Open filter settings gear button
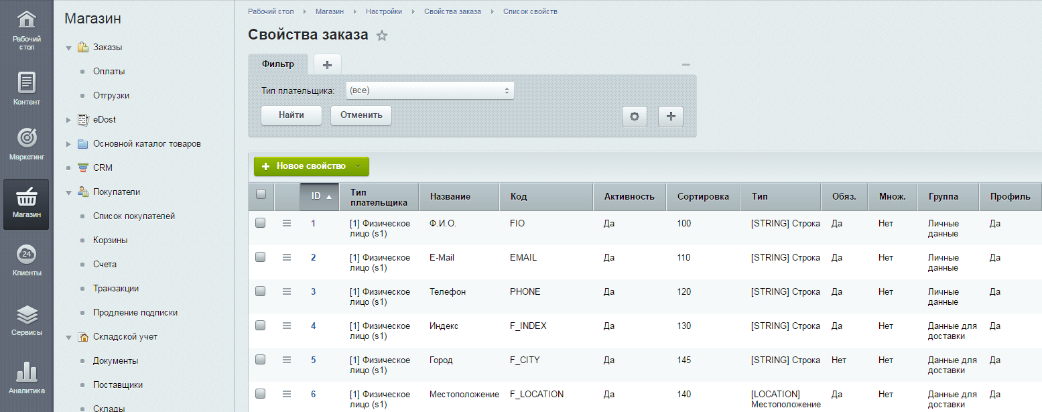The image size is (1042, 412). 634,116
